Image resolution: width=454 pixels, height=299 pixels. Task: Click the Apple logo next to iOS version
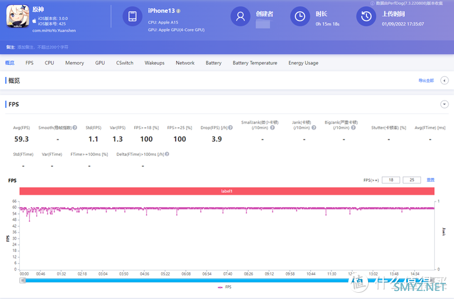34,21
